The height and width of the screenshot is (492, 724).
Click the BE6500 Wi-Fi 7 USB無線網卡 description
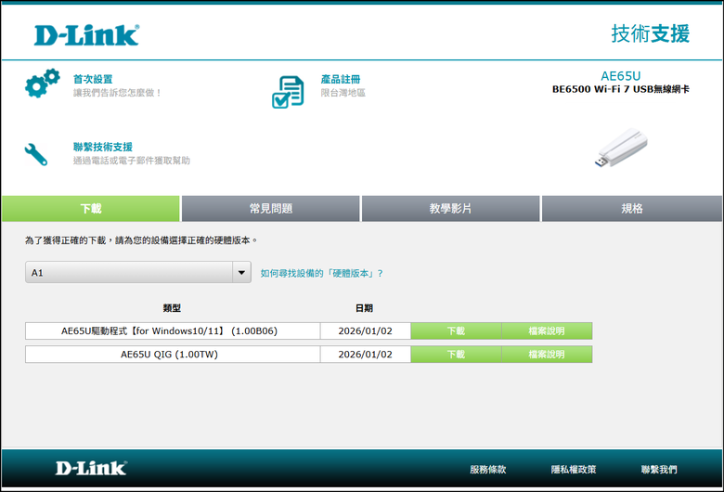click(621, 89)
